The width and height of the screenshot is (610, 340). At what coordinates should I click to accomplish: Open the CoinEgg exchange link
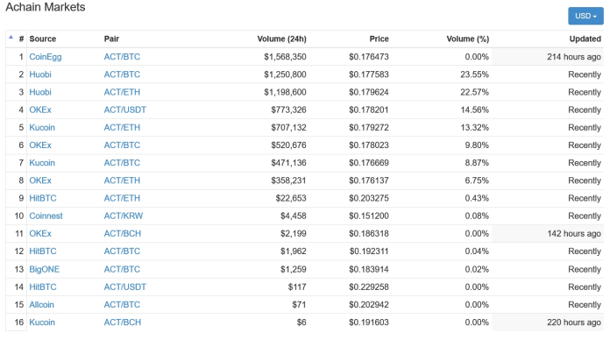[46, 57]
